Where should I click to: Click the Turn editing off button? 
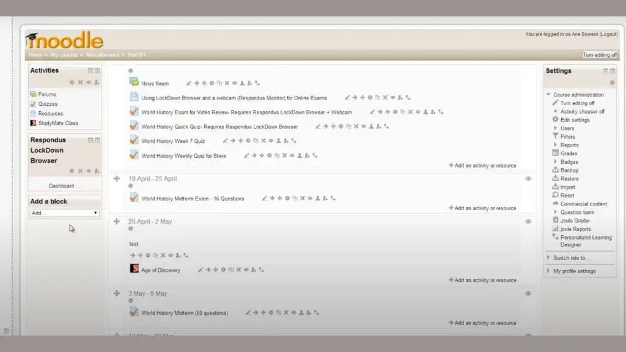pyautogui.click(x=600, y=54)
